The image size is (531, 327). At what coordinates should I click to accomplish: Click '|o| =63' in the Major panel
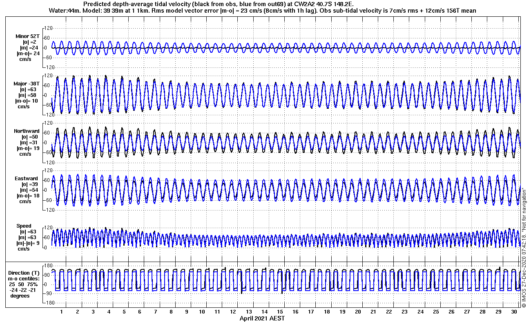29,89
